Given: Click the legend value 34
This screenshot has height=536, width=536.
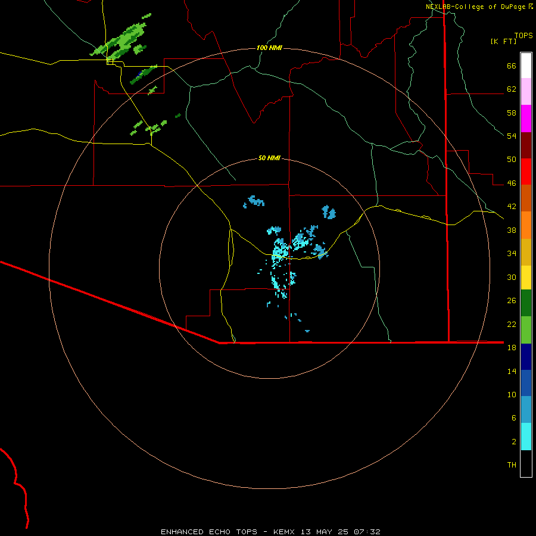Looking at the screenshot, I should (x=512, y=254).
